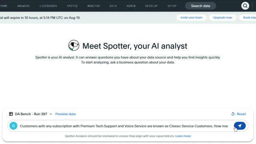Click Invite your team button

(191, 18)
